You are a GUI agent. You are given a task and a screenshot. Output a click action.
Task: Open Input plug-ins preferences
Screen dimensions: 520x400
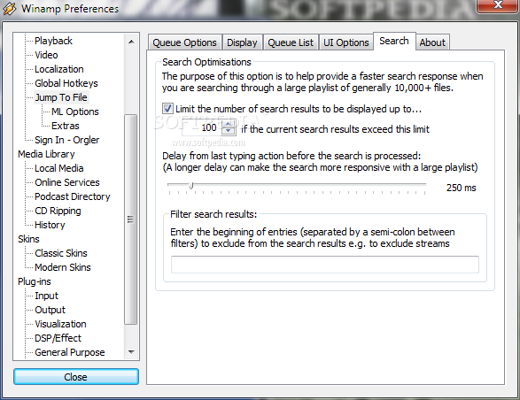tap(46, 296)
